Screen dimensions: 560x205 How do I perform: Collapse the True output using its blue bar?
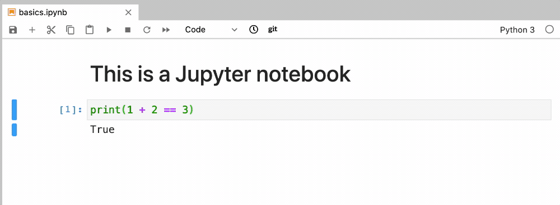point(15,130)
